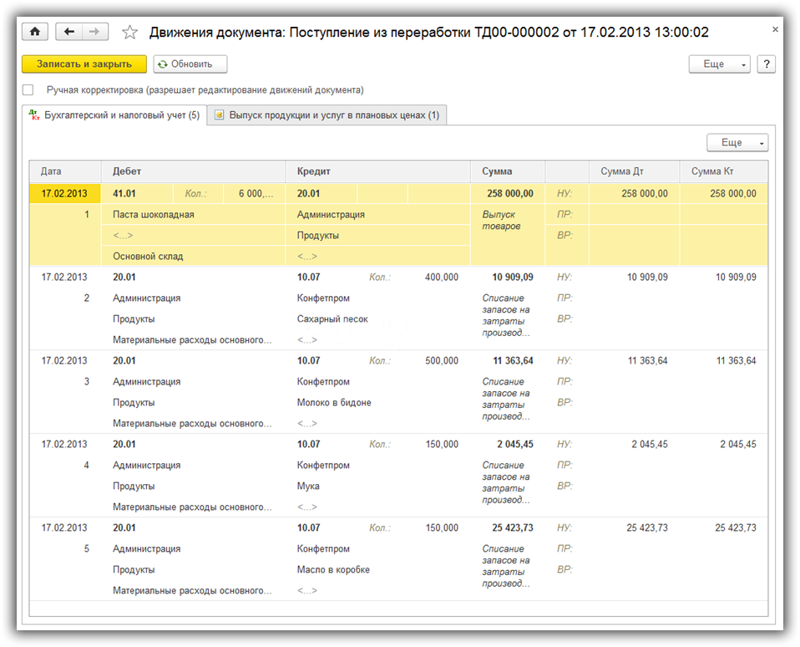The width and height of the screenshot is (800, 647).
Task: Click the Home icon button
Action: (x=35, y=32)
